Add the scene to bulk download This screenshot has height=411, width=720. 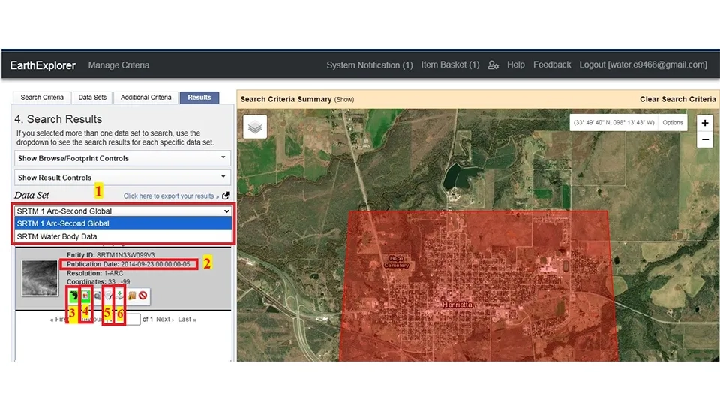click(131, 295)
